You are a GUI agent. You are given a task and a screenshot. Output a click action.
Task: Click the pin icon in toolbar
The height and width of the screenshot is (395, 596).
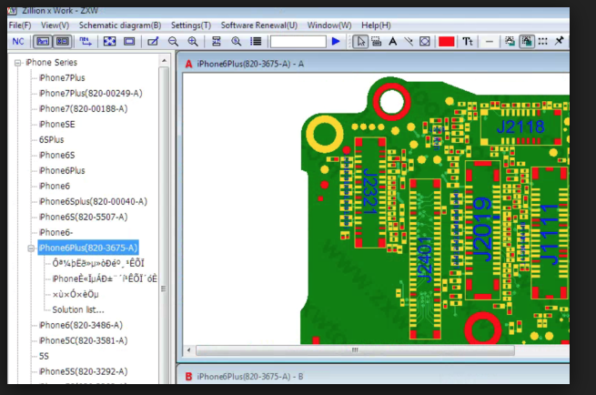pyautogui.click(x=559, y=42)
